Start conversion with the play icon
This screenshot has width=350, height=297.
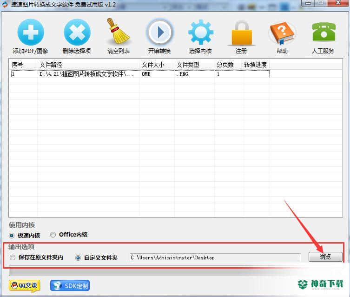click(x=159, y=33)
